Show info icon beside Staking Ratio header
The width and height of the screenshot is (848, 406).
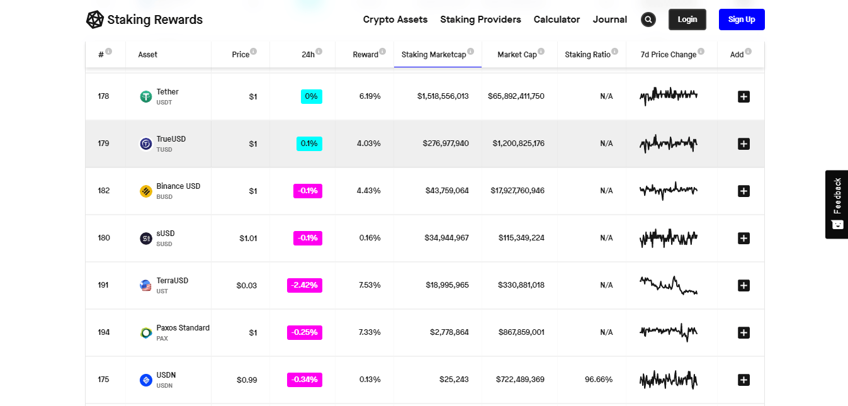[x=614, y=52]
